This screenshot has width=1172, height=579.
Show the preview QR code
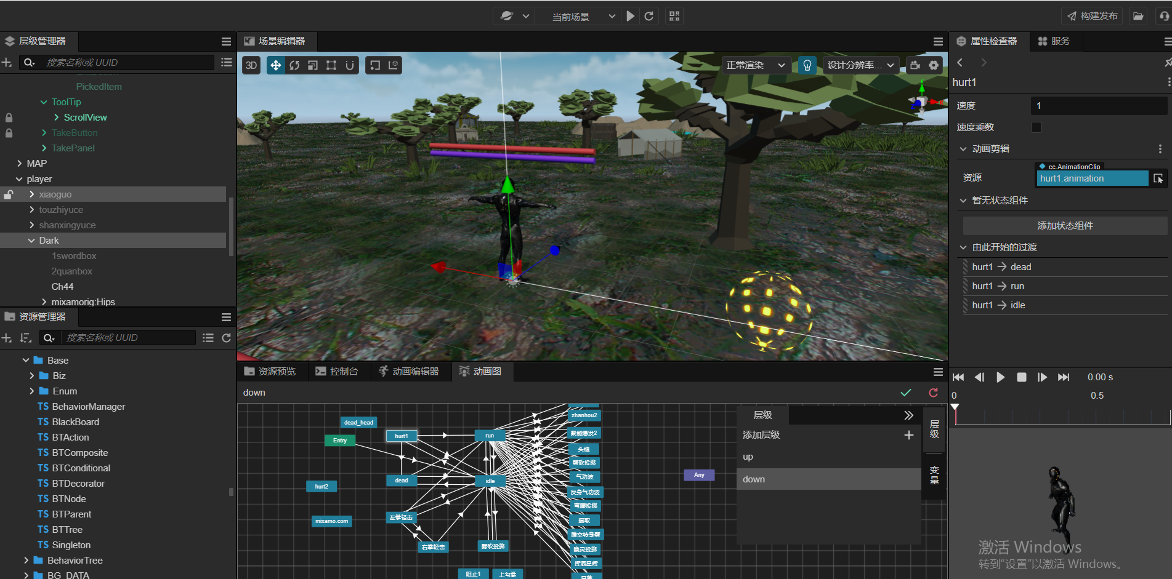tap(674, 16)
